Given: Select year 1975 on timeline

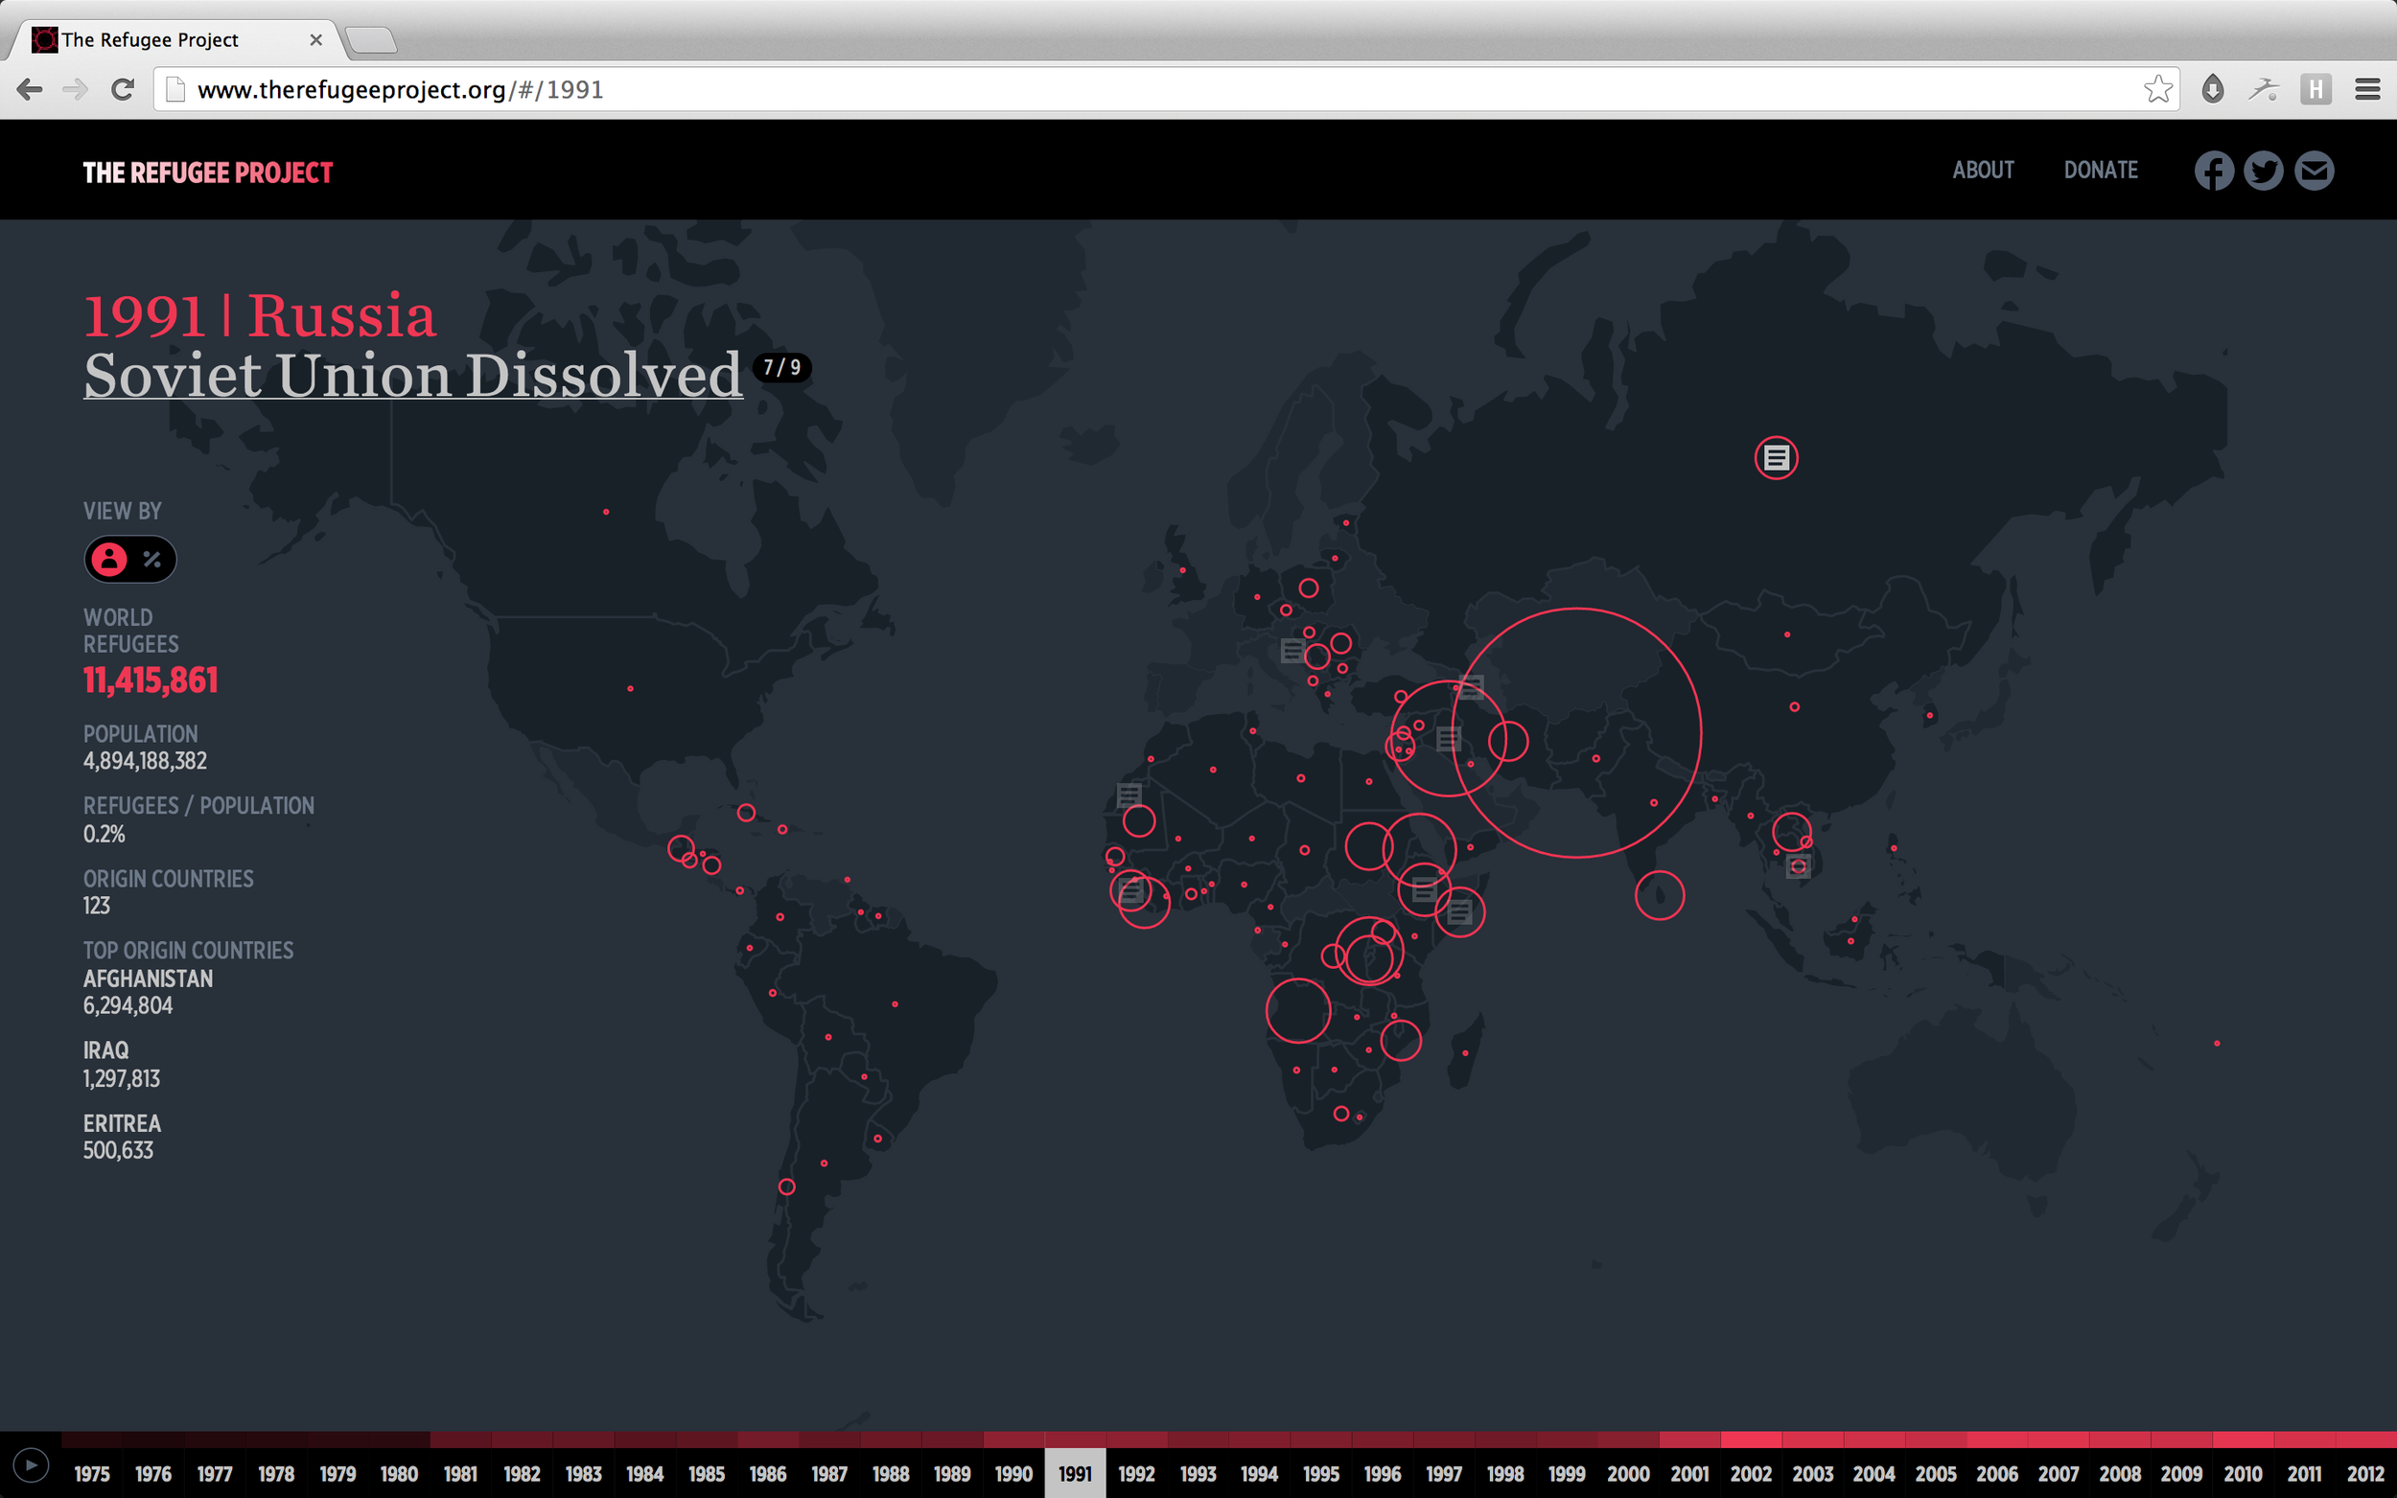Looking at the screenshot, I should click(x=92, y=1473).
